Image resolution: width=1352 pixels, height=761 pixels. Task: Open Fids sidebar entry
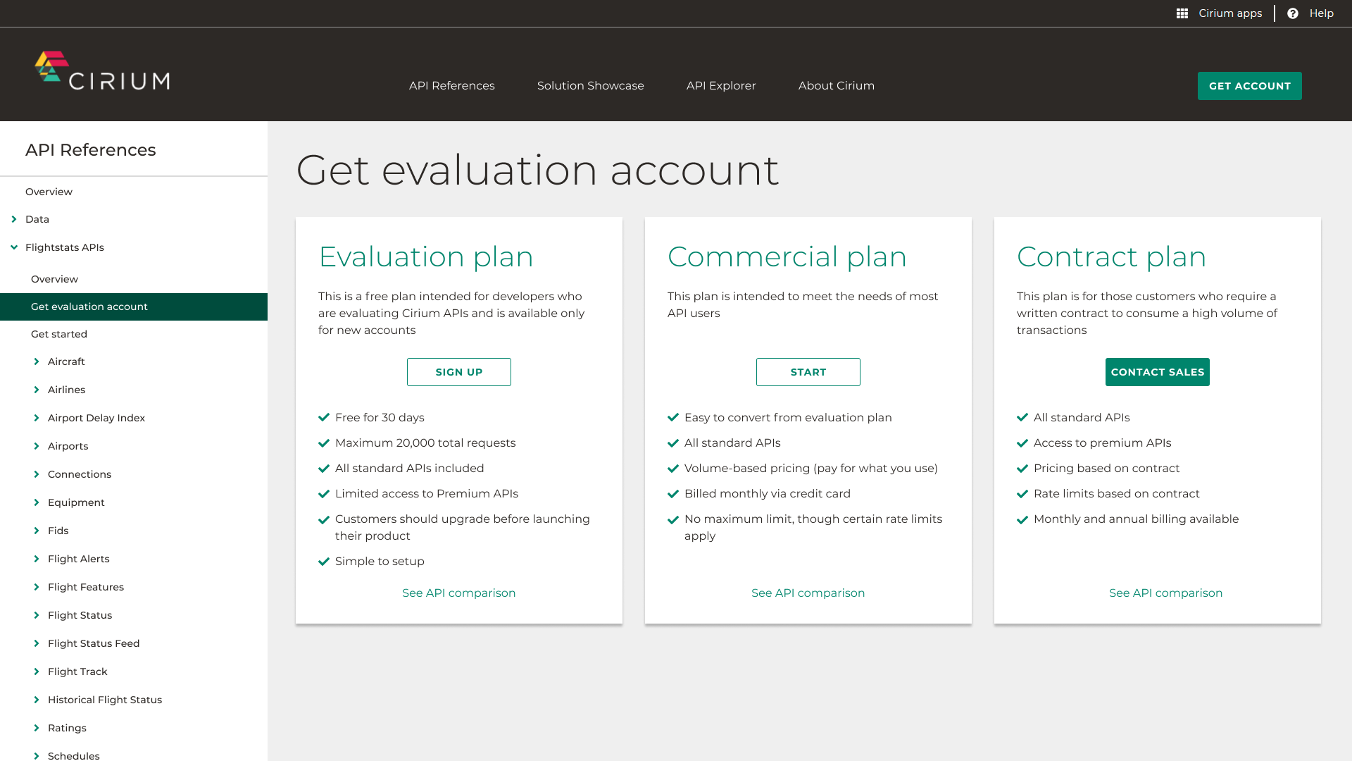(58, 531)
